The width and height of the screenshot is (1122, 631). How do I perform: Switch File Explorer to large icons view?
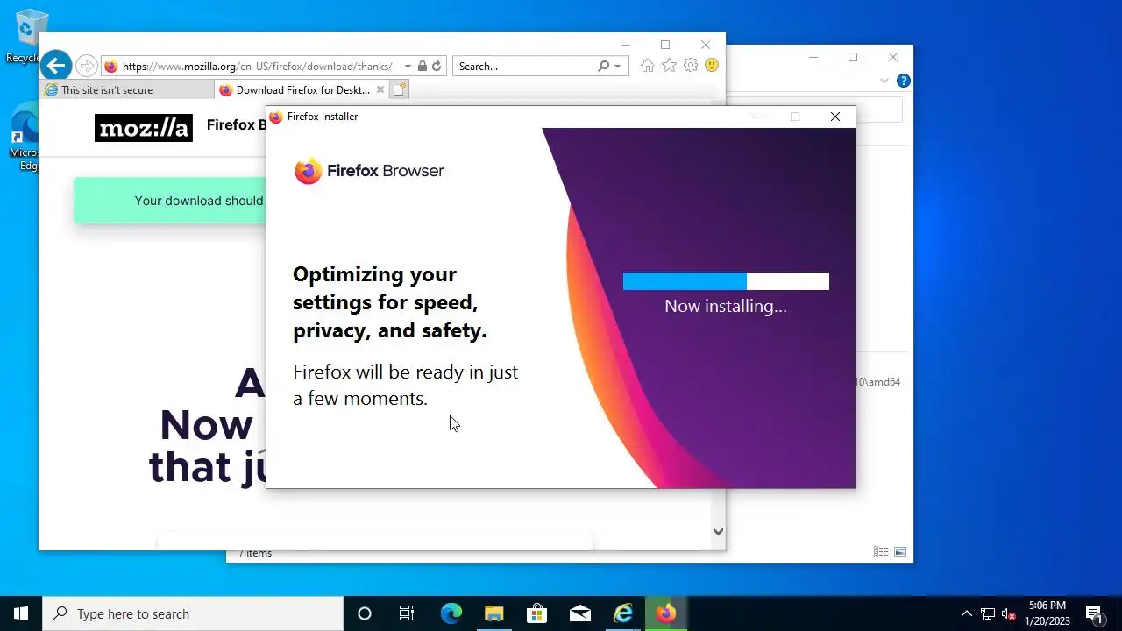[x=899, y=552]
